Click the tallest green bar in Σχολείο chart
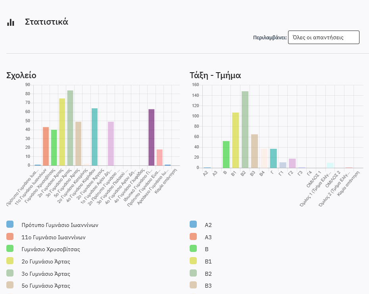Screen dimensions: 369x294 70,128
